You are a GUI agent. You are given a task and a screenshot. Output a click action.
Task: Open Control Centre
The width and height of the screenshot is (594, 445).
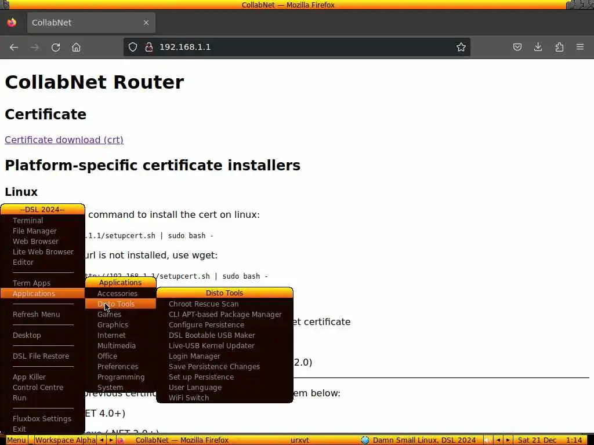[x=42, y=387]
